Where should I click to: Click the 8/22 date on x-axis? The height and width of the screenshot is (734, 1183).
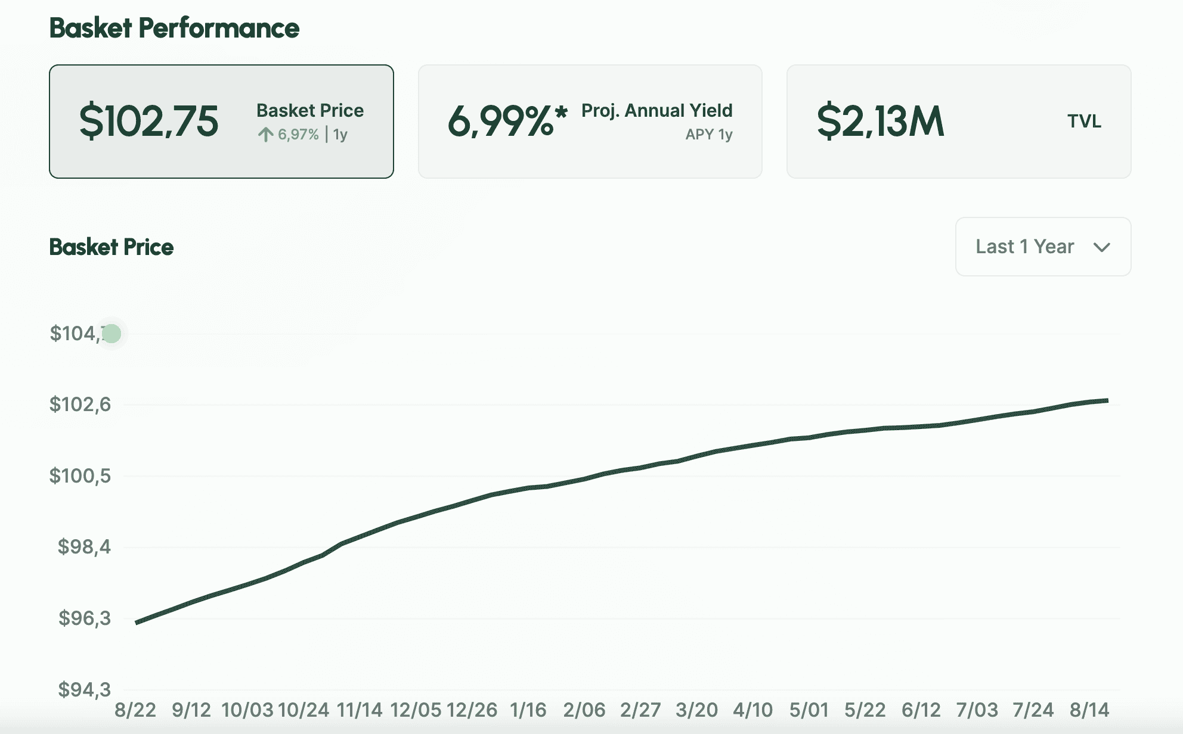click(135, 710)
